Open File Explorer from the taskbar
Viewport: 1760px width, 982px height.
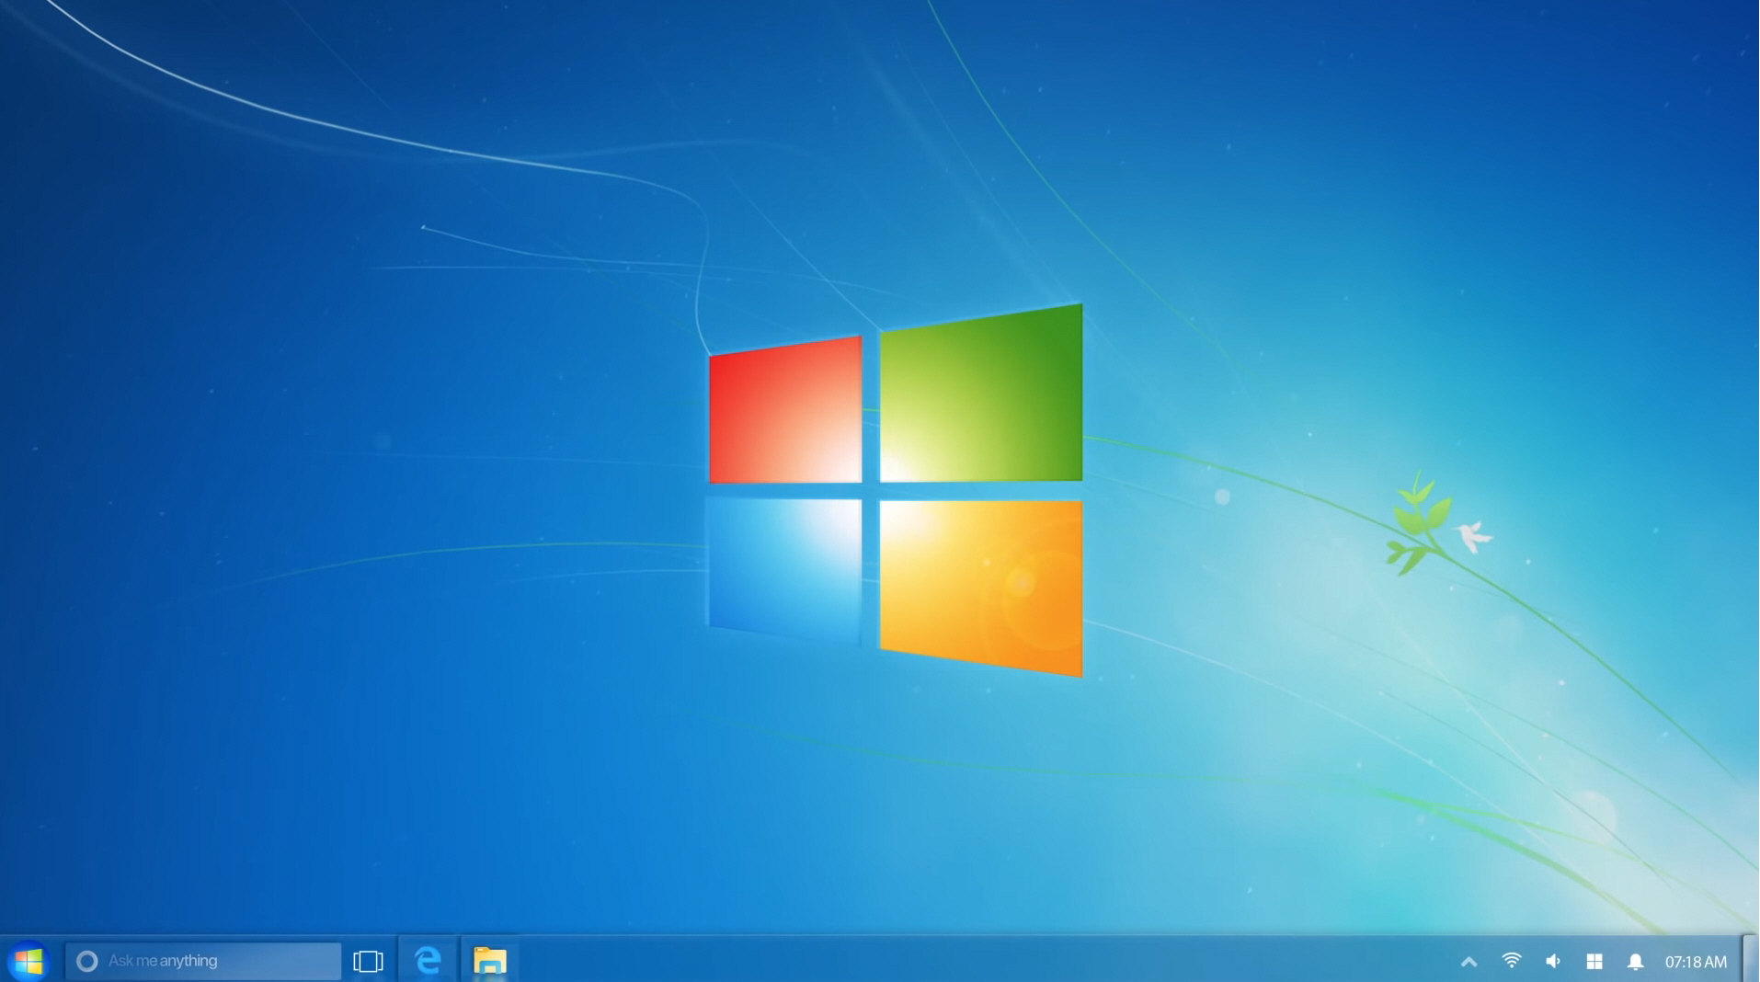point(490,961)
